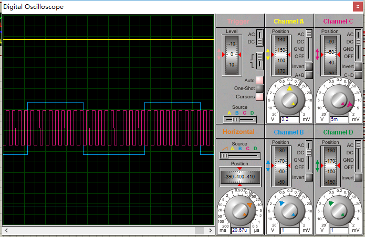Click Channel B Position thumbwheel
This screenshot has height=237, width=365.
(x=281, y=166)
